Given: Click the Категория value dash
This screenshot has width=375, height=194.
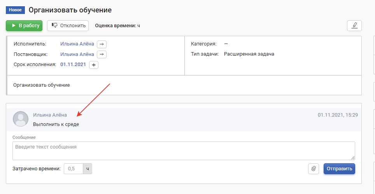Looking at the screenshot, I should coord(226,44).
